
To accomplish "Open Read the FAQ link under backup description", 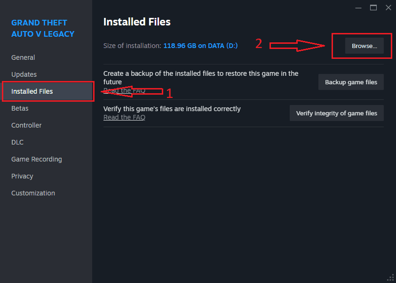I will (124, 90).
